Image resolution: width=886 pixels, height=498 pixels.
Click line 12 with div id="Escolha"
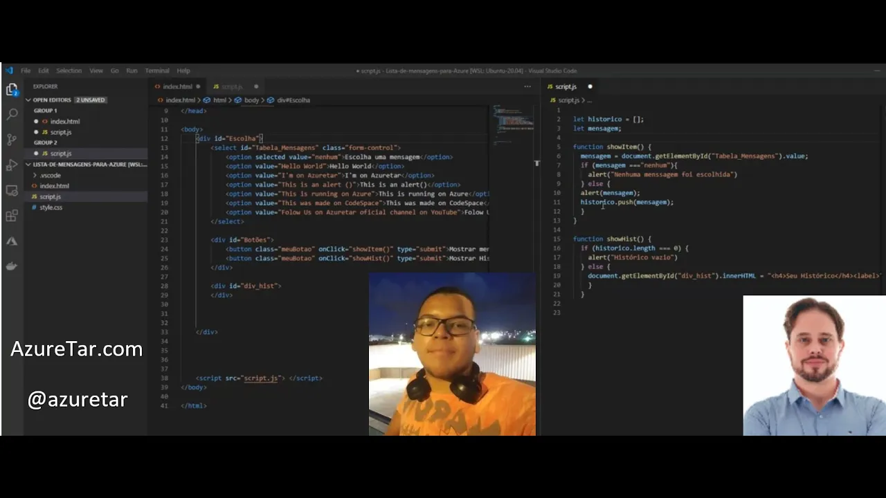click(x=228, y=138)
